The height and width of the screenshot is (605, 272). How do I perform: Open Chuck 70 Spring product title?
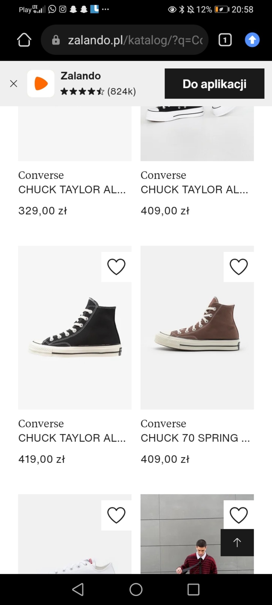click(195, 438)
